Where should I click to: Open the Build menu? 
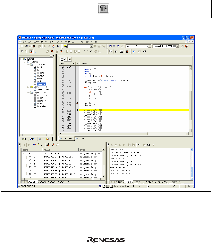tap(52, 42)
